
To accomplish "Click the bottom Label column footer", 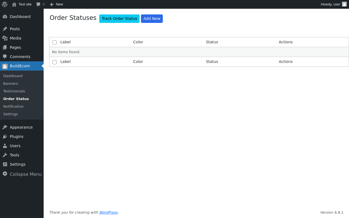I will pyautogui.click(x=65, y=62).
